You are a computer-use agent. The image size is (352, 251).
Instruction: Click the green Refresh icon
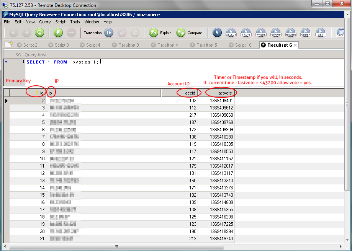(39, 33)
